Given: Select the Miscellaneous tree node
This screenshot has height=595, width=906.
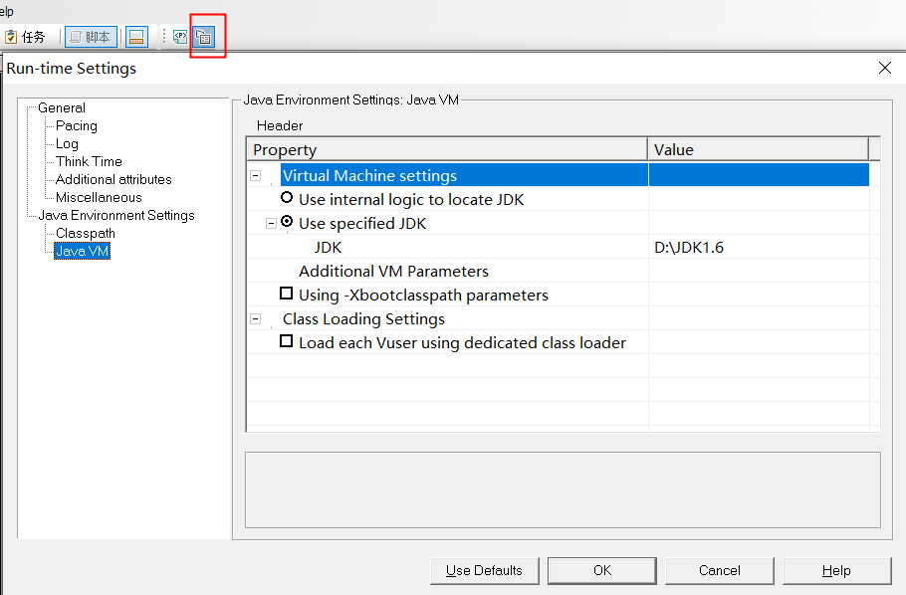Looking at the screenshot, I should 99,198.
